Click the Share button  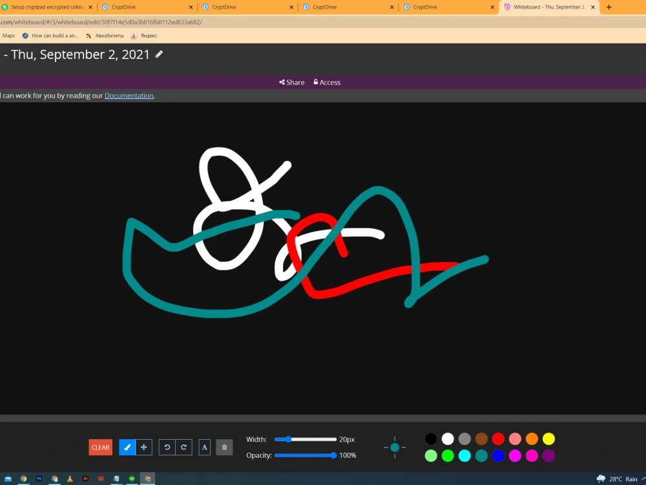(x=292, y=82)
